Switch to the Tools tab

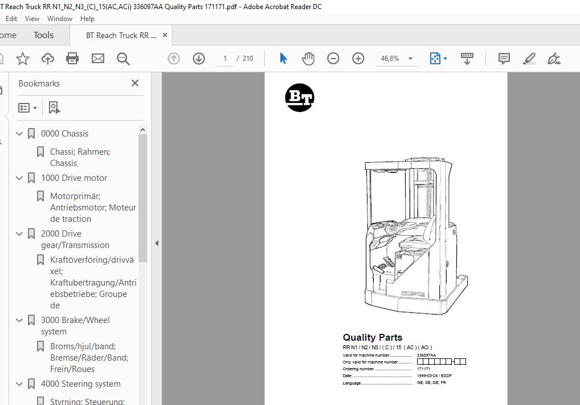pos(43,35)
